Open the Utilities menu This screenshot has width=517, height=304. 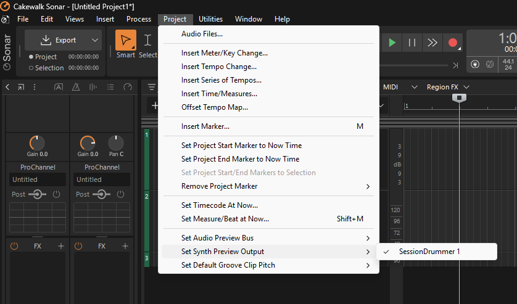pyautogui.click(x=210, y=19)
